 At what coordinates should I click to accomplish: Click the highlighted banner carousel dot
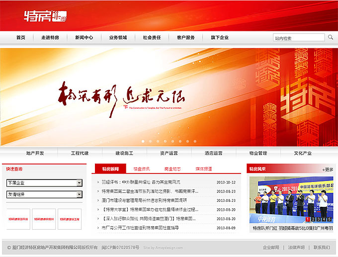pos(143,141)
